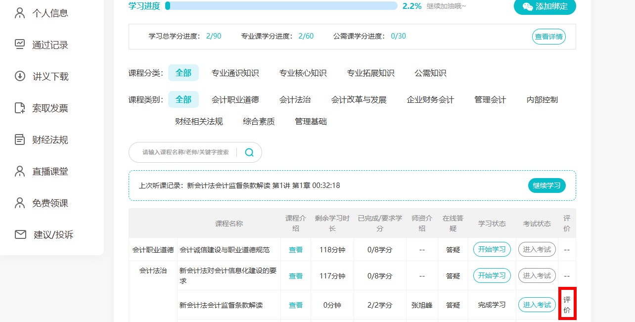Viewport: 635px width, 322px height.
Task: Click the 学习进度 progress bar
Action: pyautogui.click(x=282, y=6)
